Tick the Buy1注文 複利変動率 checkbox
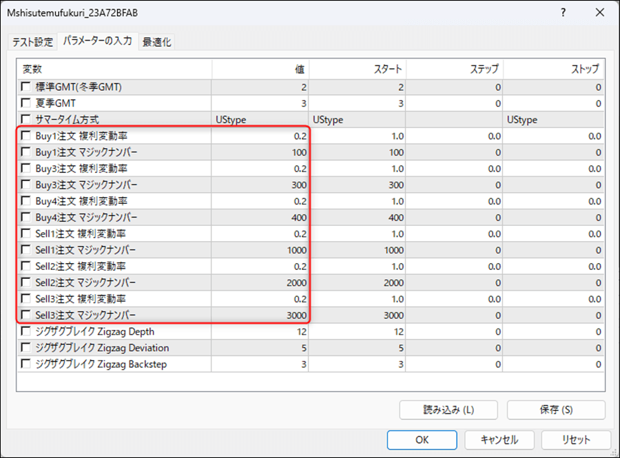The height and width of the screenshot is (458, 620). [26, 136]
